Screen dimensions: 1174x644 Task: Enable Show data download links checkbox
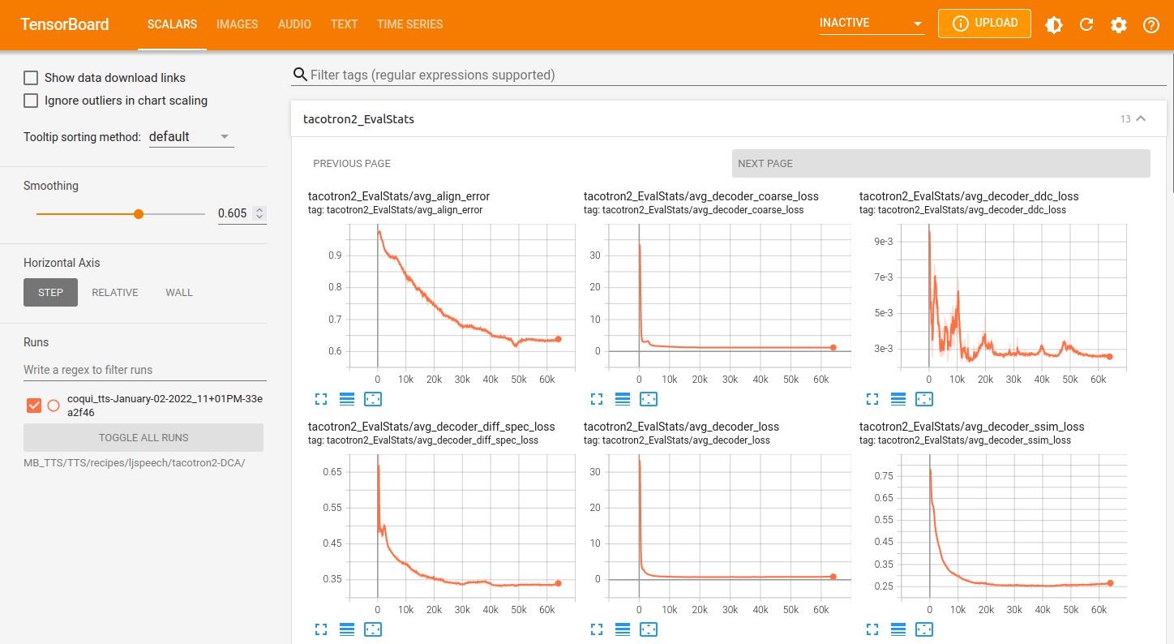click(x=31, y=78)
